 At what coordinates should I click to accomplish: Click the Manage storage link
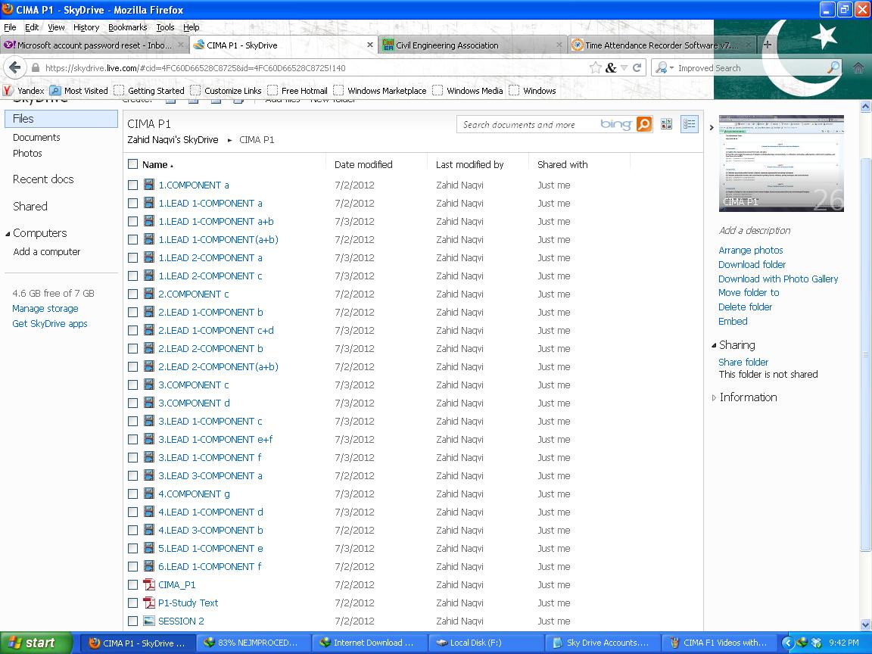45,308
